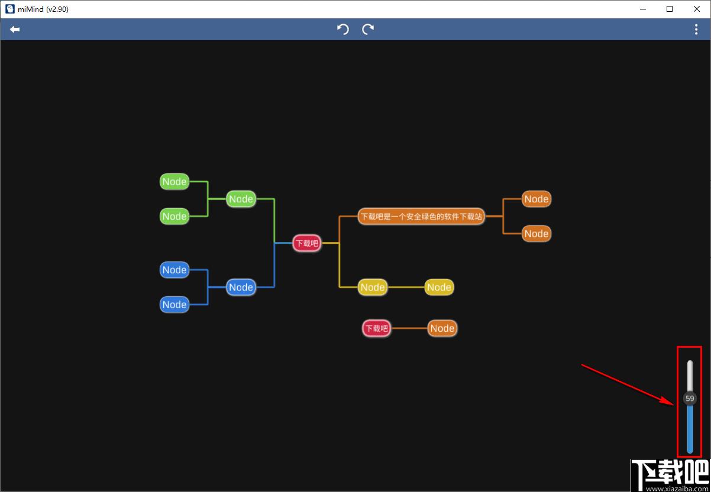Select the green parent Node next to the root
This screenshot has height=492, width=711.
point(241,199)
